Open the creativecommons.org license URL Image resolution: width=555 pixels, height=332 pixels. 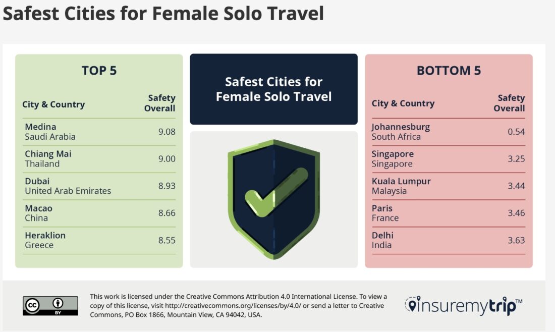coord(233,306)
